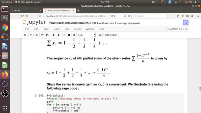Click the CellToolbar button
The width and height of the screenshot is (201, 113).
[111, 35]
